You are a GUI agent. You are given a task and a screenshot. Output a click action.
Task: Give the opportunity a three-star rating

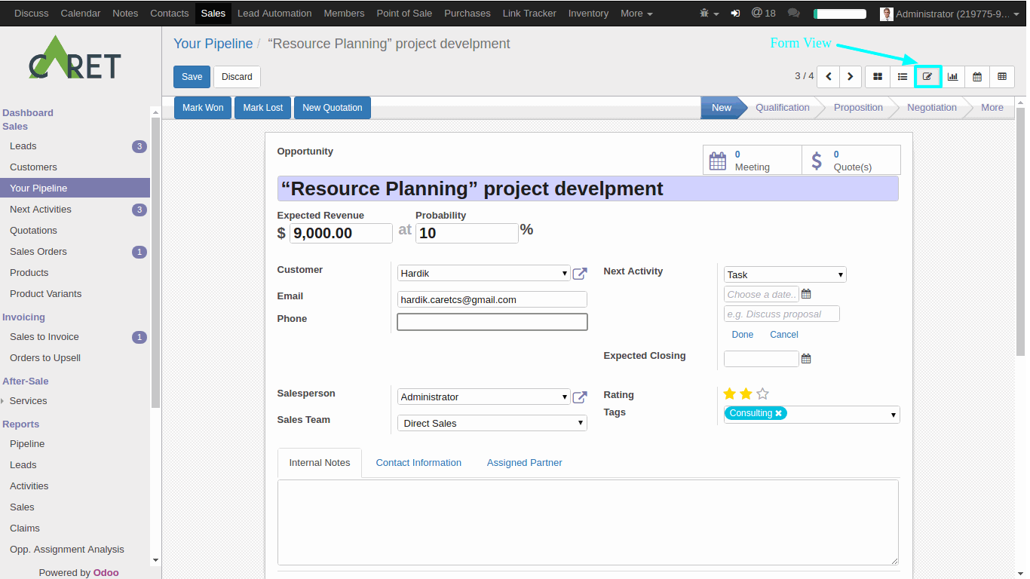point(762,394)
